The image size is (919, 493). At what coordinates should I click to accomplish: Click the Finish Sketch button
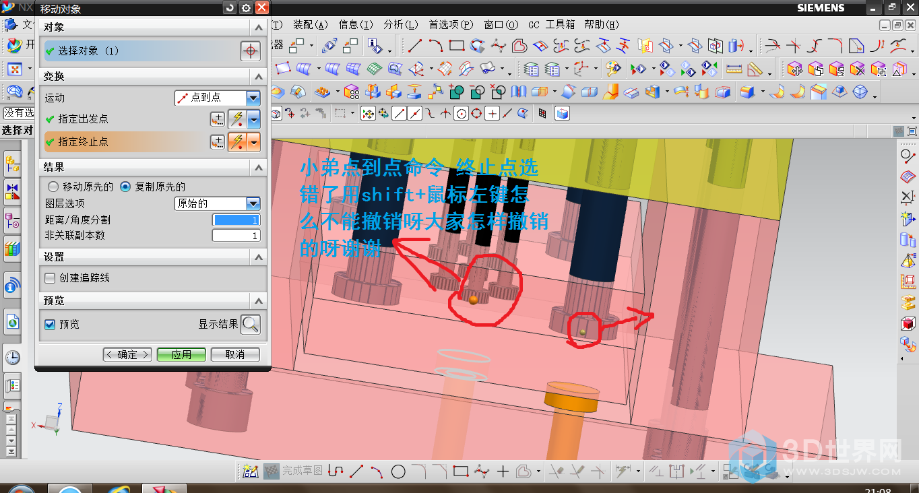coord(293,471)
